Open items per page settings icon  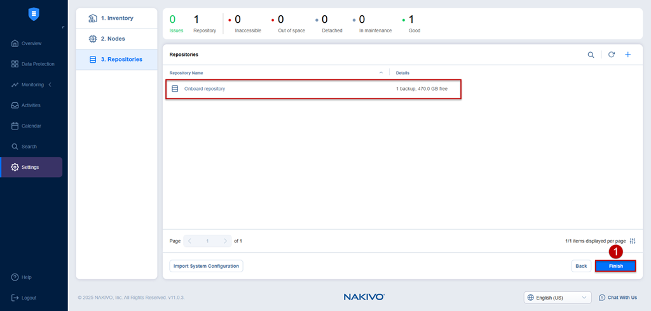click(x=633, y=241)
